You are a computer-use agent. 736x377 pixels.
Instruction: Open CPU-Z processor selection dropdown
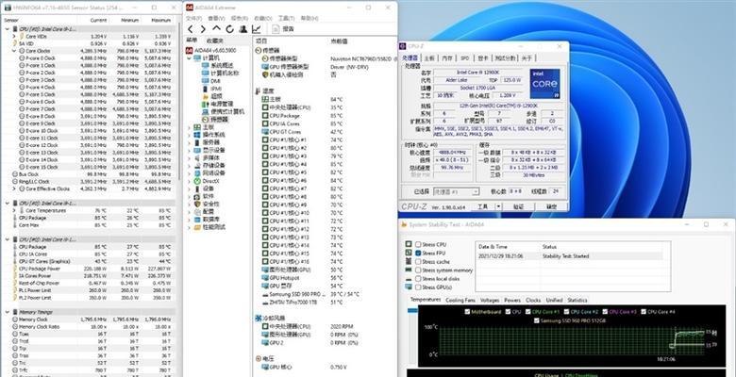click(x=476, y=191)
